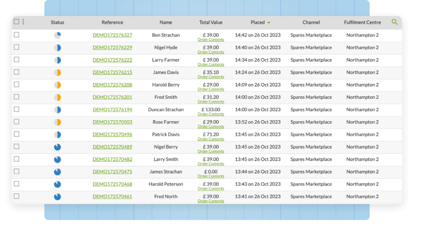Open order DEMO172576194
Screen dimensions: 423x233
pos(112,109)
